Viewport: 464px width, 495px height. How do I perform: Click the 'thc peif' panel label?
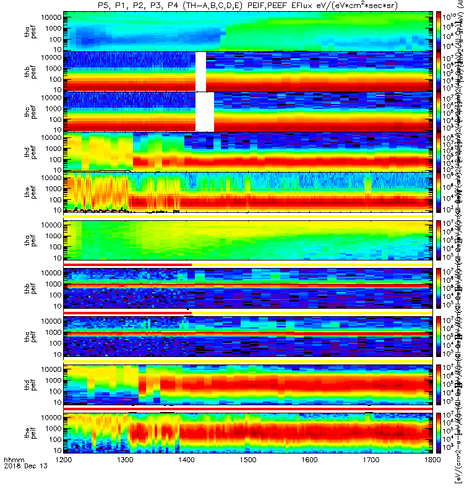[30, 337]
